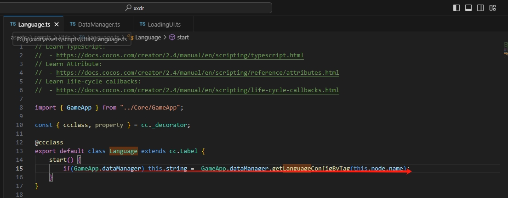
Task: Close the Language.ts tab
Action: (57, 24)
